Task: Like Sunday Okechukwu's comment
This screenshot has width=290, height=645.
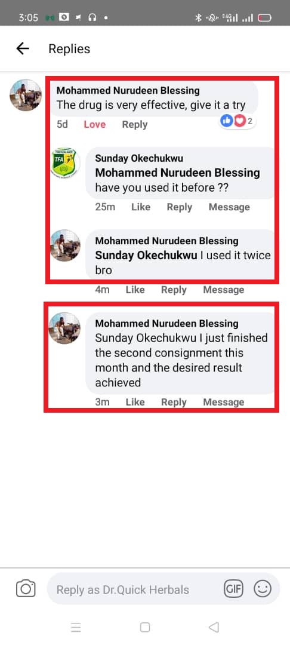Action: click(x=140, y=207)
